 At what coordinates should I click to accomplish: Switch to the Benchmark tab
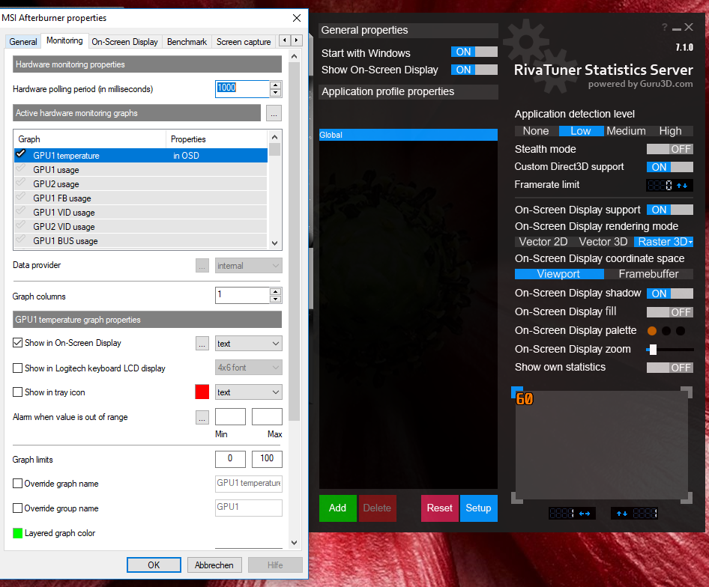click(x=187, y=42)
